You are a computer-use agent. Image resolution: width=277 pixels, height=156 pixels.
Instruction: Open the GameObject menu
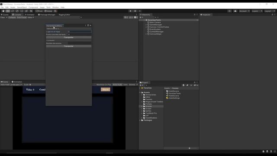pos(22,7)
